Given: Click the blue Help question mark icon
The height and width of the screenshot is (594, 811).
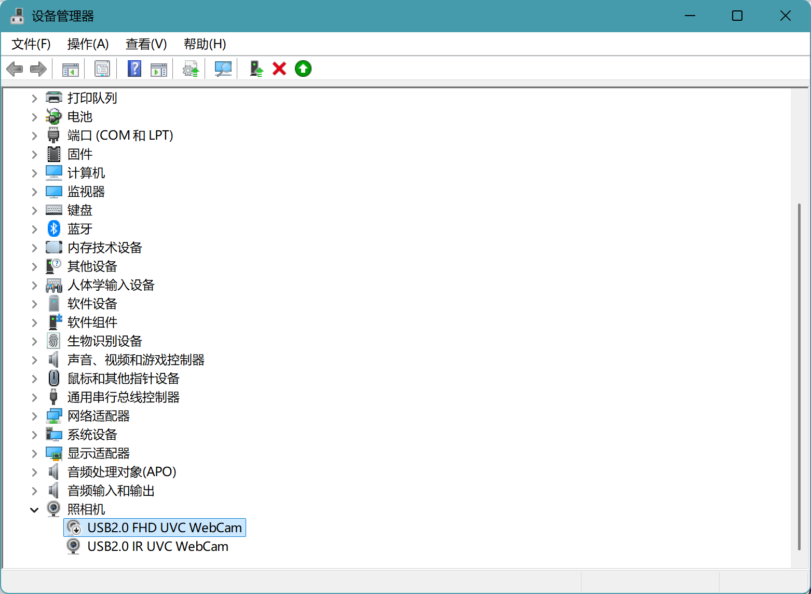Looking at the screenshot, I should (134, 69).
